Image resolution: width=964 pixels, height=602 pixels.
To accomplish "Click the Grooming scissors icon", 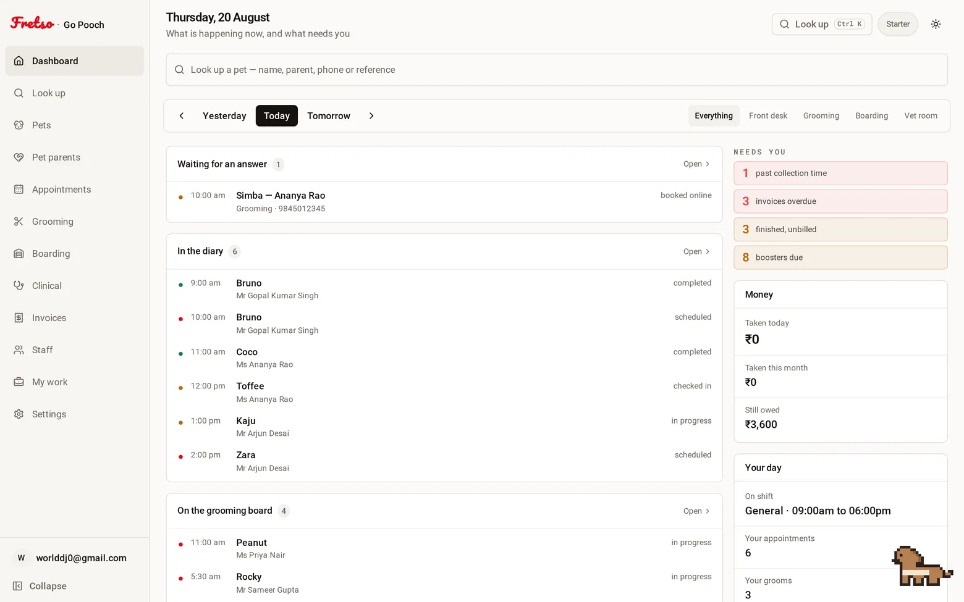I will click(x=19, y=222).
